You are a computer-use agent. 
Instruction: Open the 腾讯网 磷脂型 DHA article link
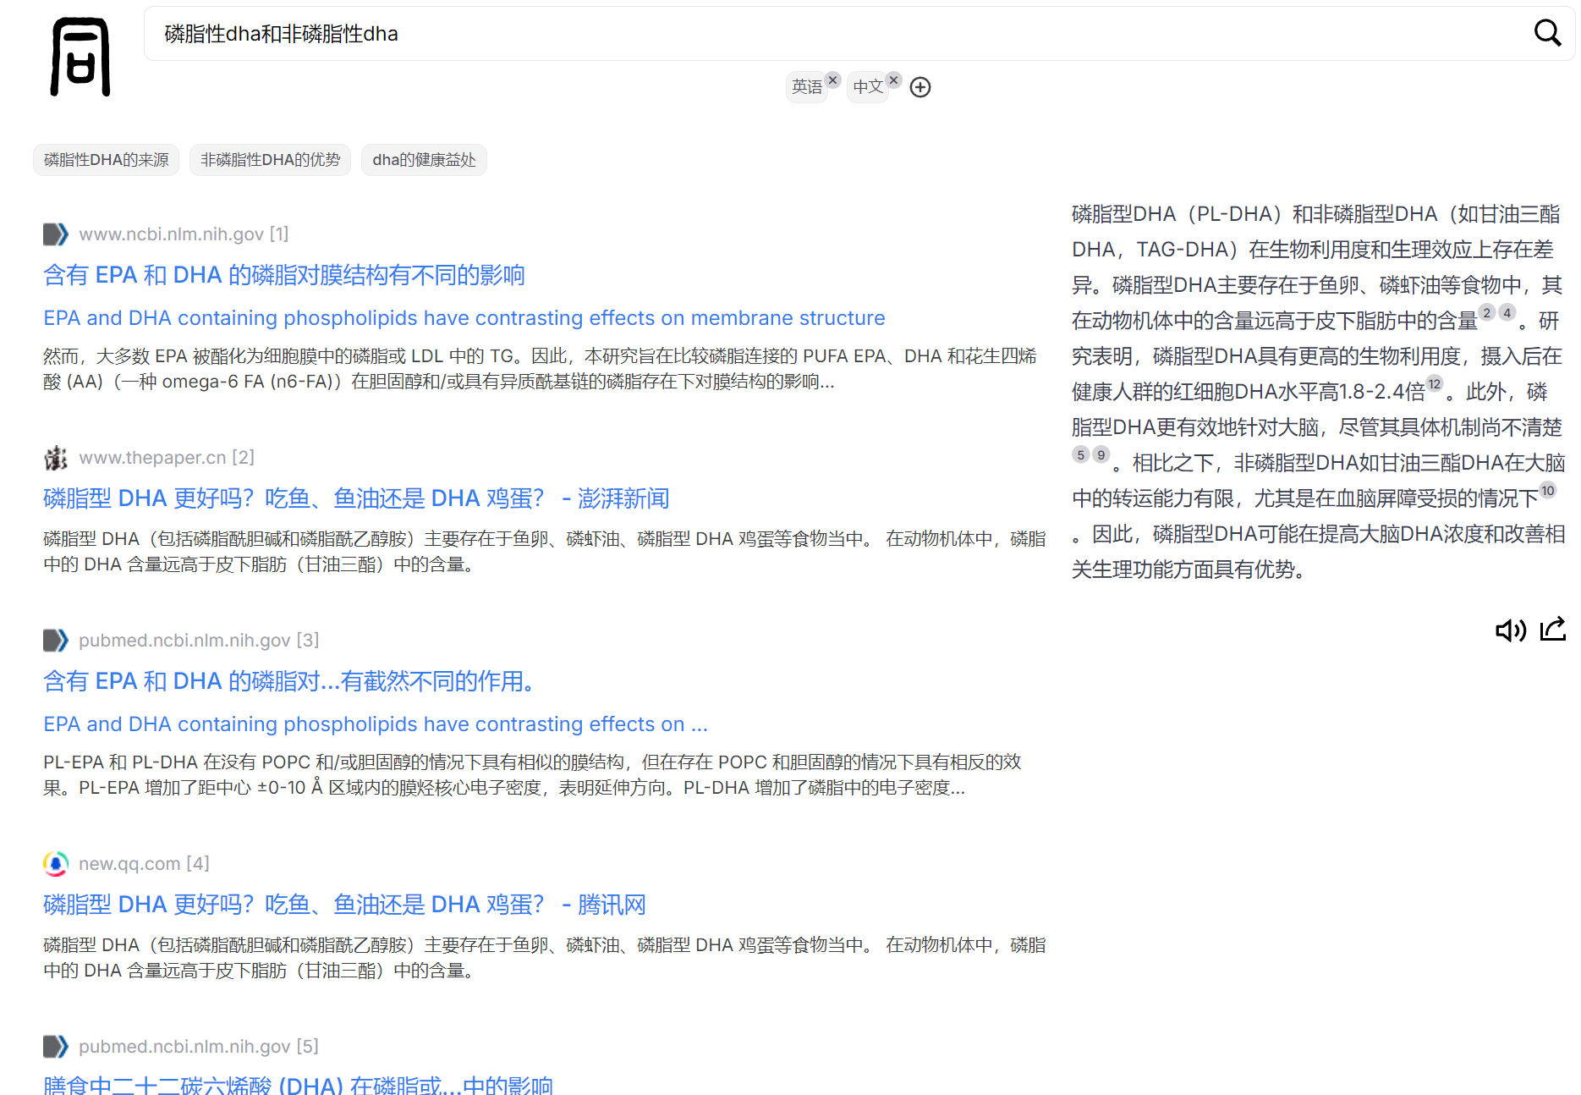click(x=343, y=905)
